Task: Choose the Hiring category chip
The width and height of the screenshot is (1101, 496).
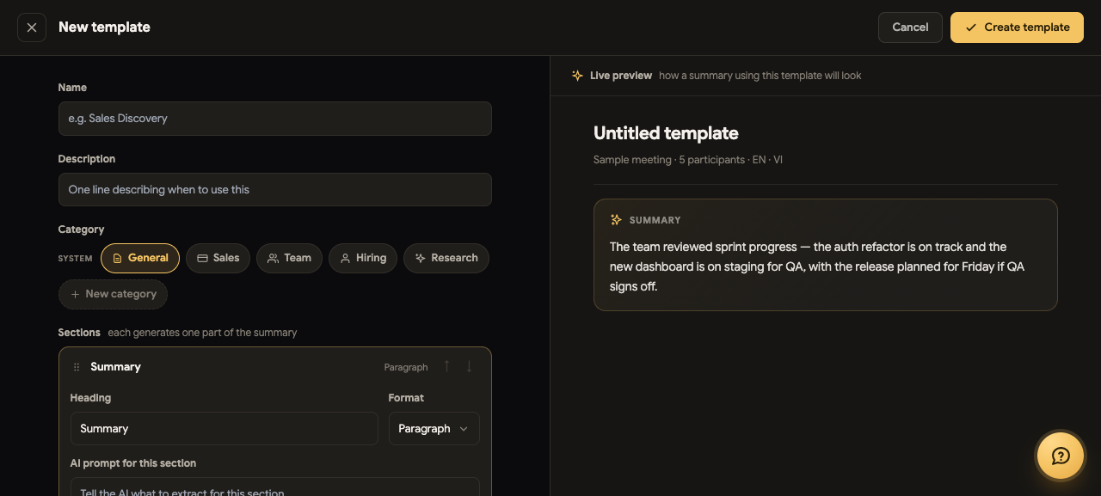Action: click(363, 258)
